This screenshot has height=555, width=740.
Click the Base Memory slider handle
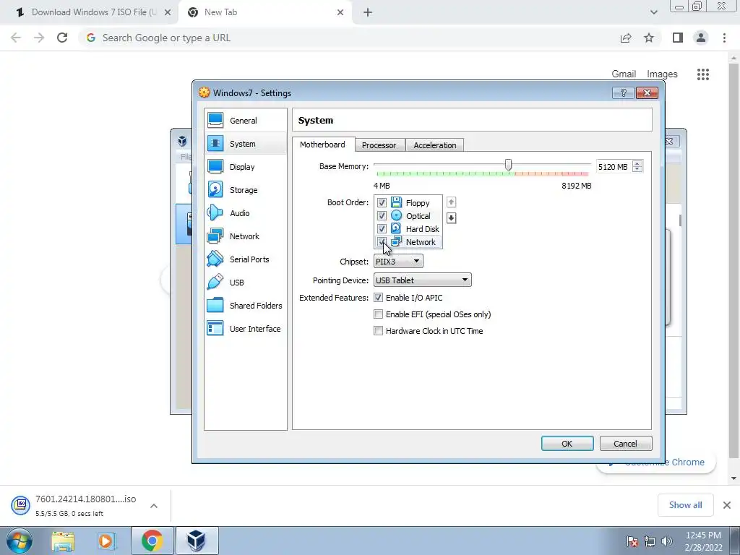click(x=508, y=165)
